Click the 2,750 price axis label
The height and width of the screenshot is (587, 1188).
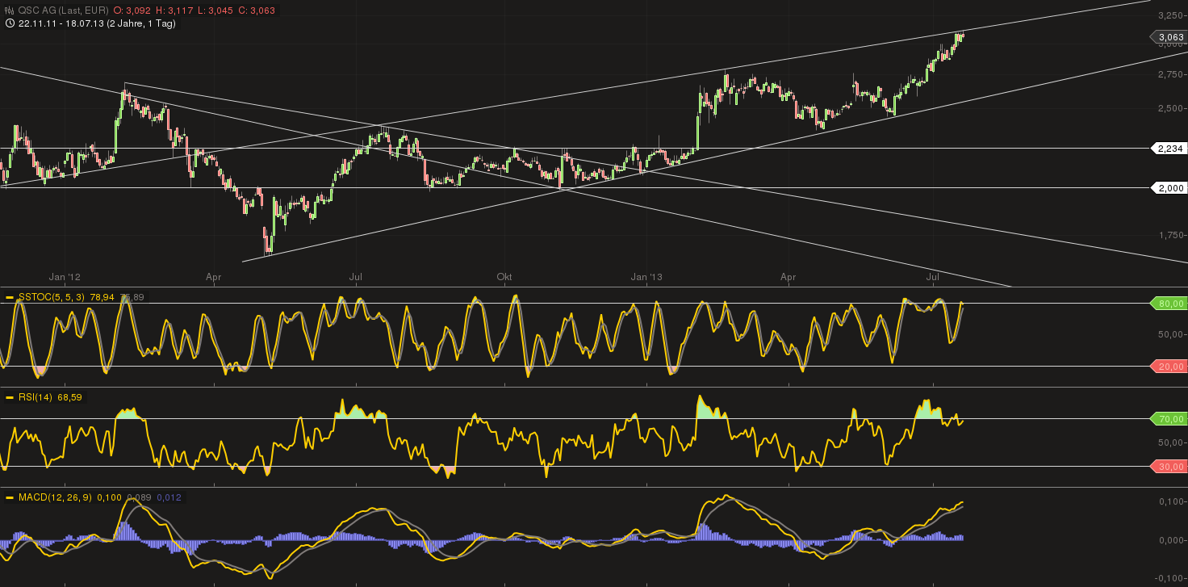pos(1170,74)
